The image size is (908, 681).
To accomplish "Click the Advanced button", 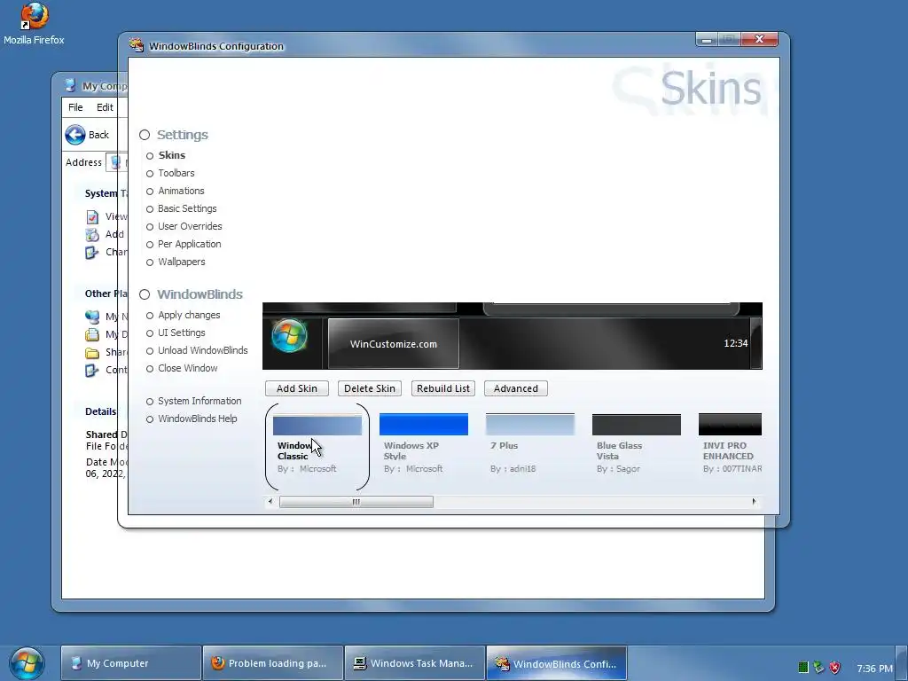I will tap(516, 388).
